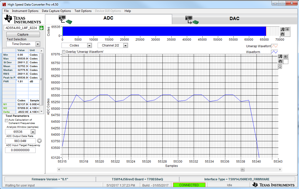The image size is (299, 189).
Task: Click the disabled Device GUI Options menu
Action: pyautogui.click(x=108, y=11)
